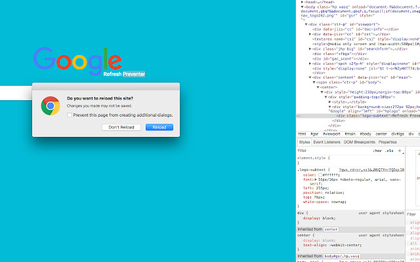Check 'Prevent this page from creating additional dialogs'
This screenshot has width=420, height=262.
[x=70, y=115]
